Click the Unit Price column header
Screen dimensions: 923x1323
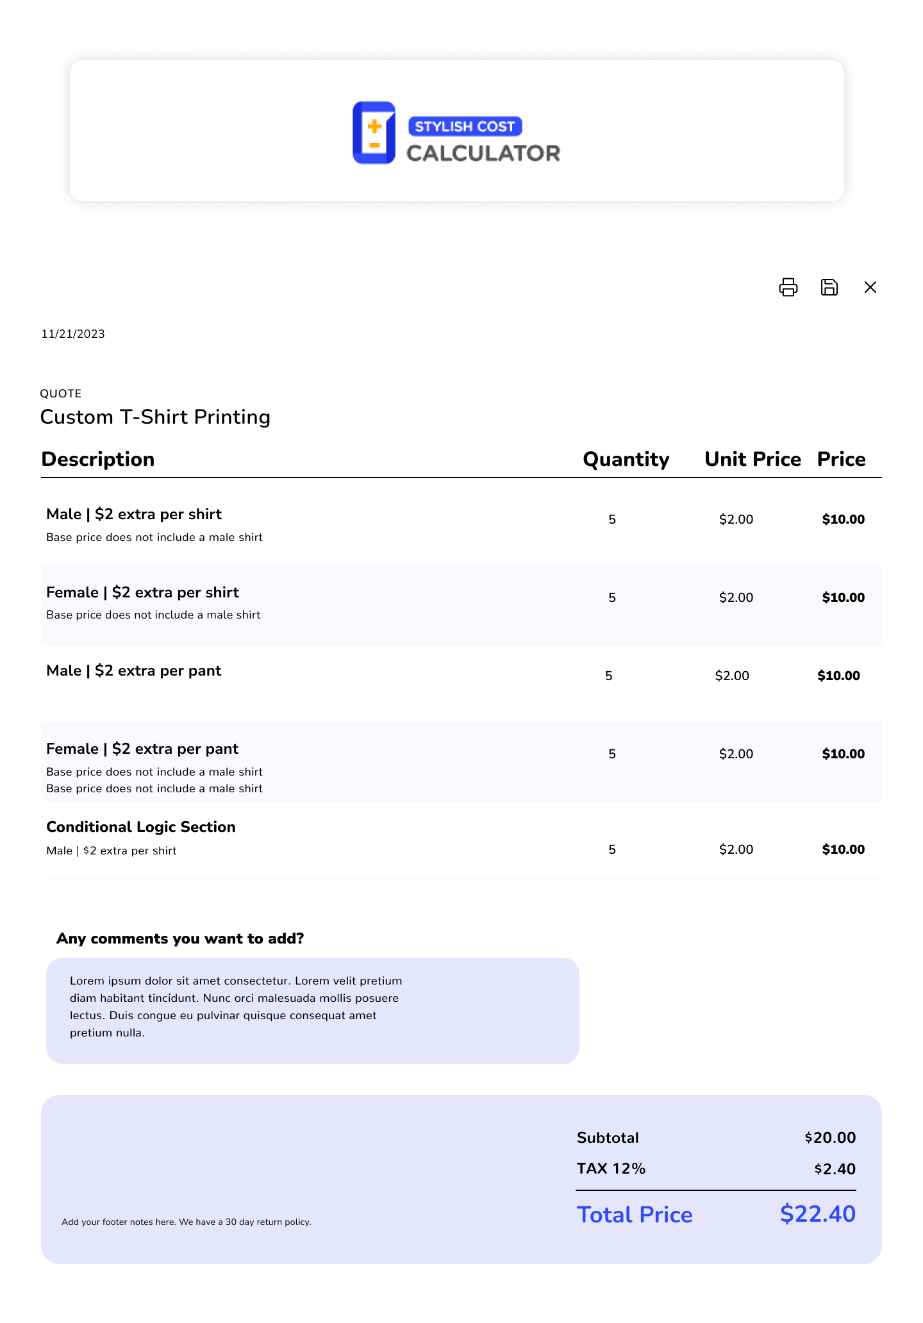coord(753,460)
